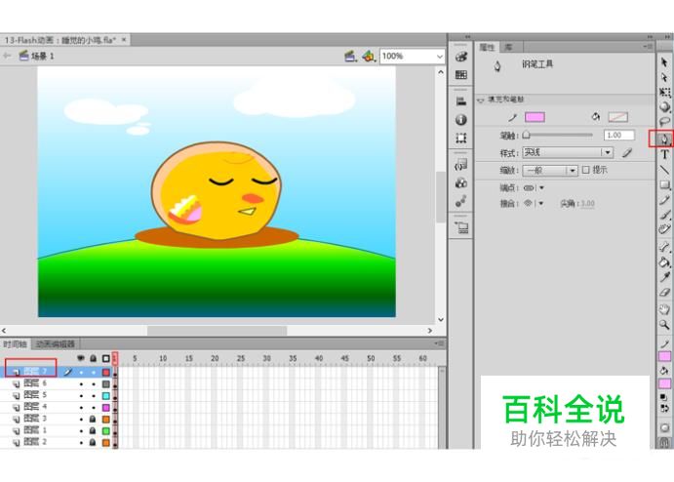Toggle show or hide all layers eye

click(x=81, y=358)
